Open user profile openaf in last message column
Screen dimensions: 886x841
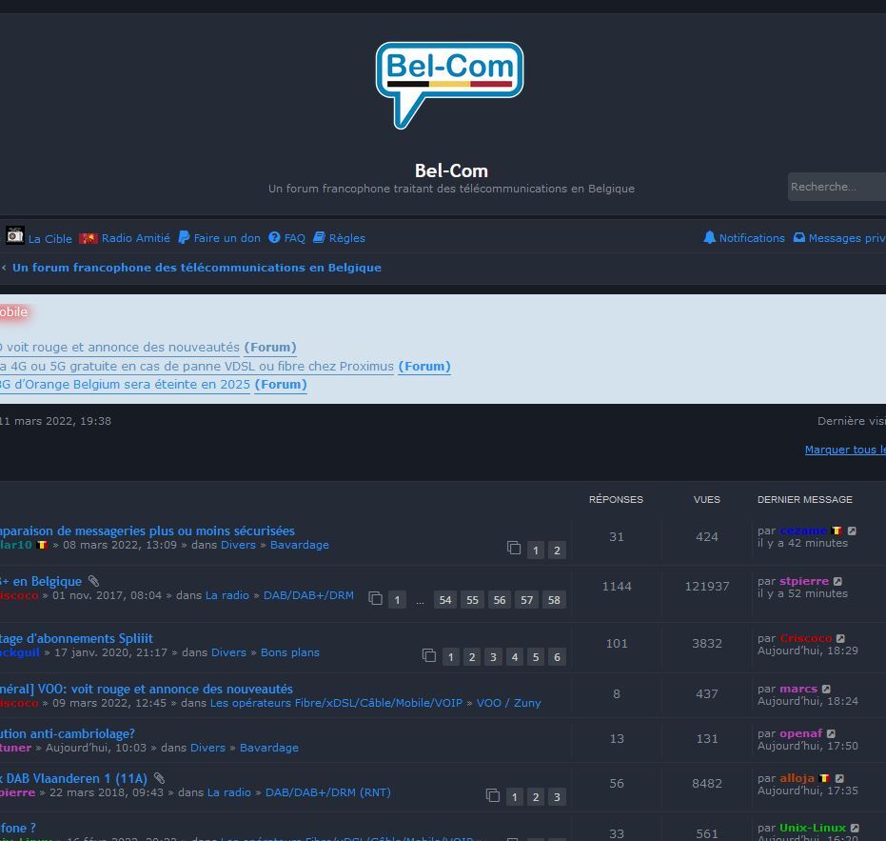click(800, 733)
